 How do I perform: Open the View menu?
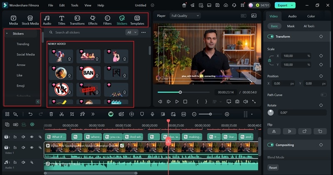pyautogui.click(x=88, y=5)
